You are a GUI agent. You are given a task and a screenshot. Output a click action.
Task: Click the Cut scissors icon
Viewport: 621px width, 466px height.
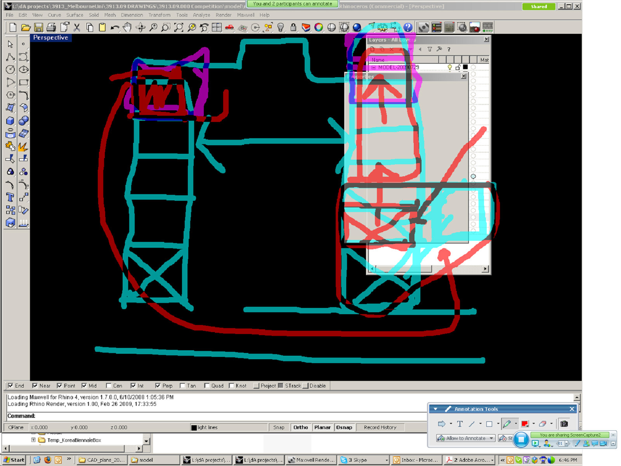click(x=77, y=27)
